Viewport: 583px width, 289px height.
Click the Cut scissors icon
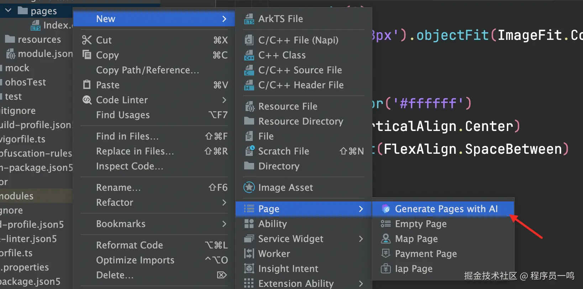[87, 40]
